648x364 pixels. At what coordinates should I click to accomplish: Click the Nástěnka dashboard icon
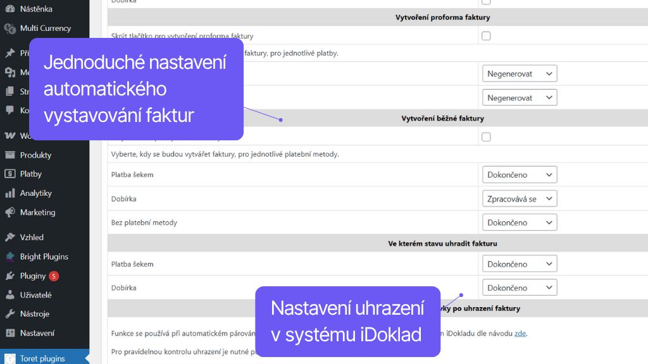[x=9, y=9]
